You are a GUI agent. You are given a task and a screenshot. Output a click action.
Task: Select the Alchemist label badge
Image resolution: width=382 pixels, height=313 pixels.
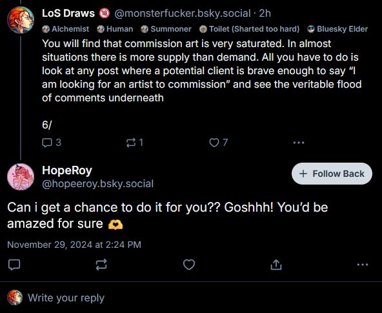pos(65,29)
